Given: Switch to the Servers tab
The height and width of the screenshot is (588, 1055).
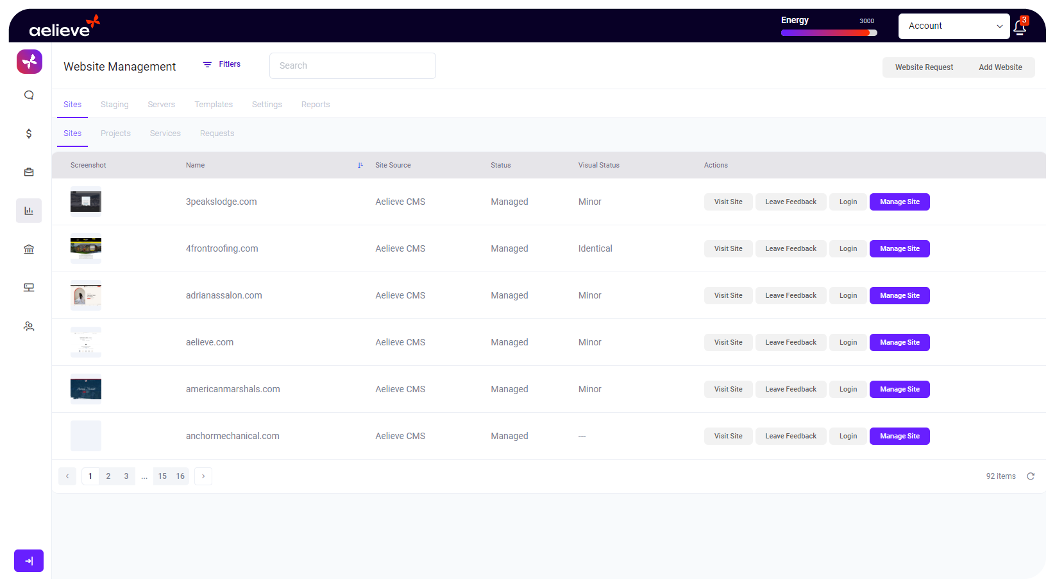Looking at the screenshot, I should 162,105.
